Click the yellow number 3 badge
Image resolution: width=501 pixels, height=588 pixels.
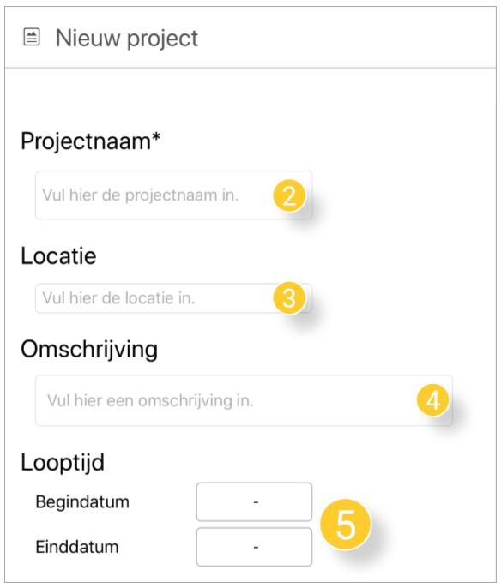click(x=289, y=298)
